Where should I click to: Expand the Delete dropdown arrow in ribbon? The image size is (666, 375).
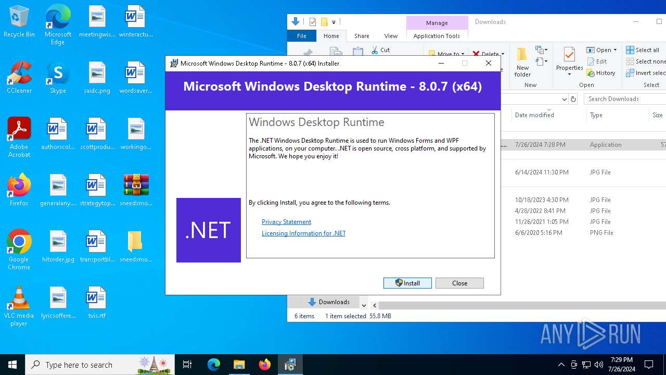click(x=503, y=54)
